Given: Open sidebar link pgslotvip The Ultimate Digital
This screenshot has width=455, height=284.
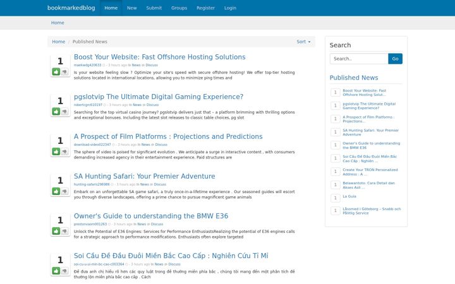Looking at the screenshot, I should 369,106.
